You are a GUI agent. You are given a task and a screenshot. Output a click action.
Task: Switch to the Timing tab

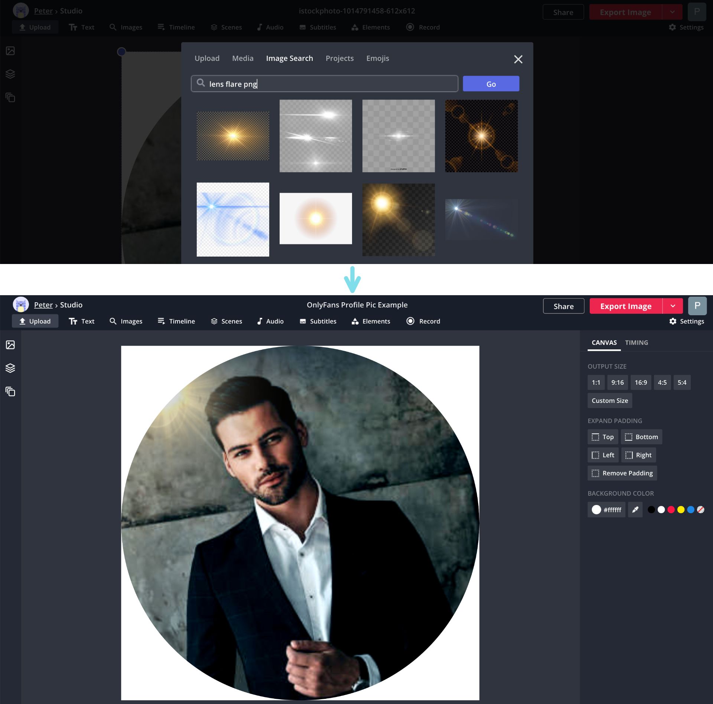coord(637,342)
